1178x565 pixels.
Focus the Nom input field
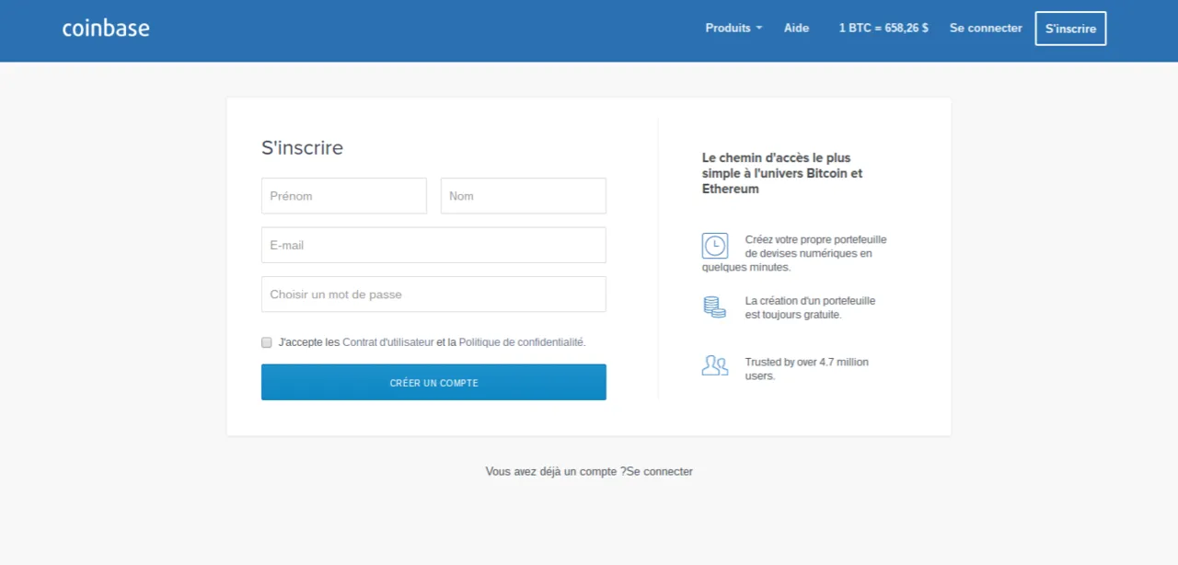click(x=524, y=196)
